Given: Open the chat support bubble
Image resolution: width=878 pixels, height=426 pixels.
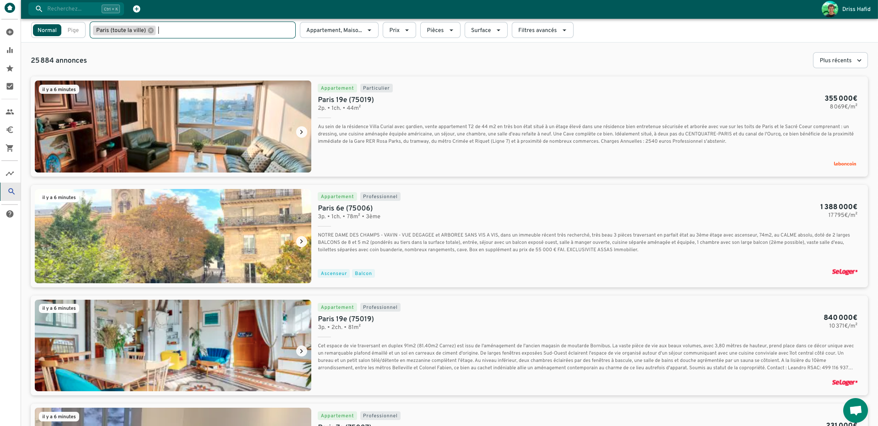Looking at the screenshot, I should [x=855, y=410].
